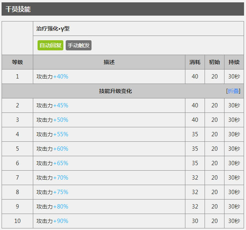This screenshot has width=246, height=230.
Task: Click the cost value 30 in level 10 row
Action: (195, 221)
